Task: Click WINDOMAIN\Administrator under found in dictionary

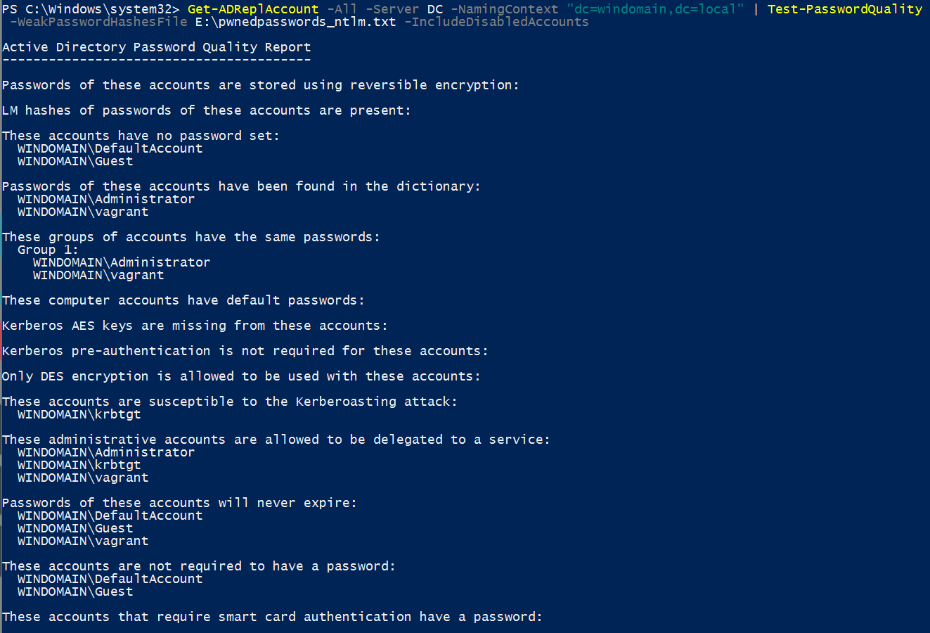Action: pyautogui.click(x=106, y=199)
